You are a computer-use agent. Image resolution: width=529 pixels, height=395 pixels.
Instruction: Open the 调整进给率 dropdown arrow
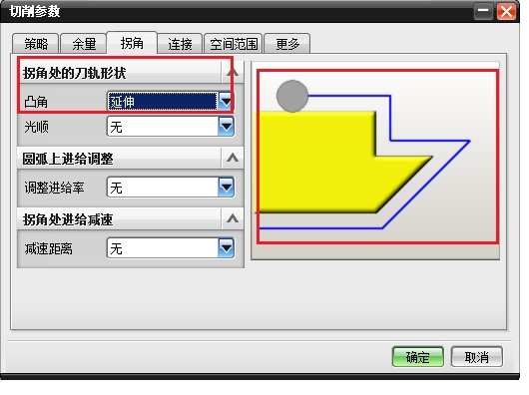226,188
